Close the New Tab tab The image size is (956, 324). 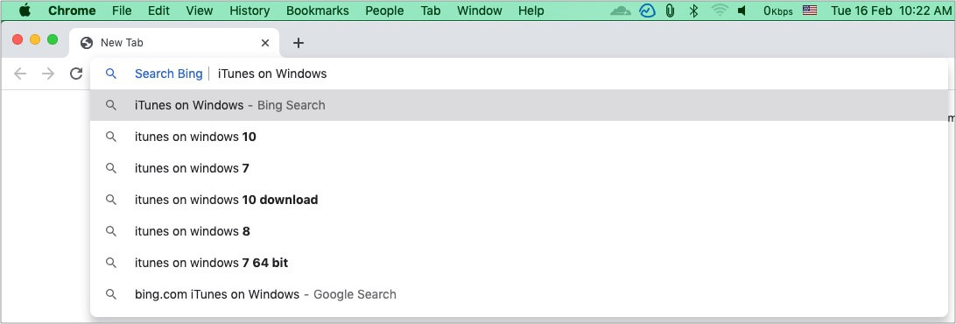265,43
